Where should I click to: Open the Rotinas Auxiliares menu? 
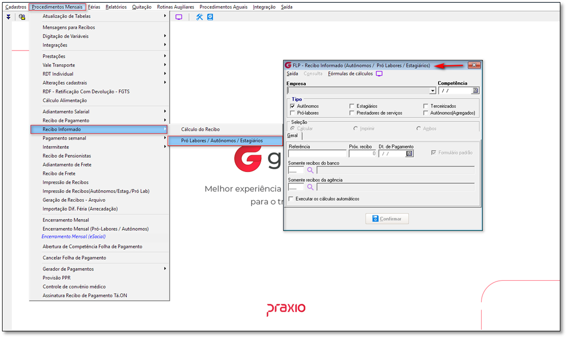pyautogui.click(x=175, y=7)
